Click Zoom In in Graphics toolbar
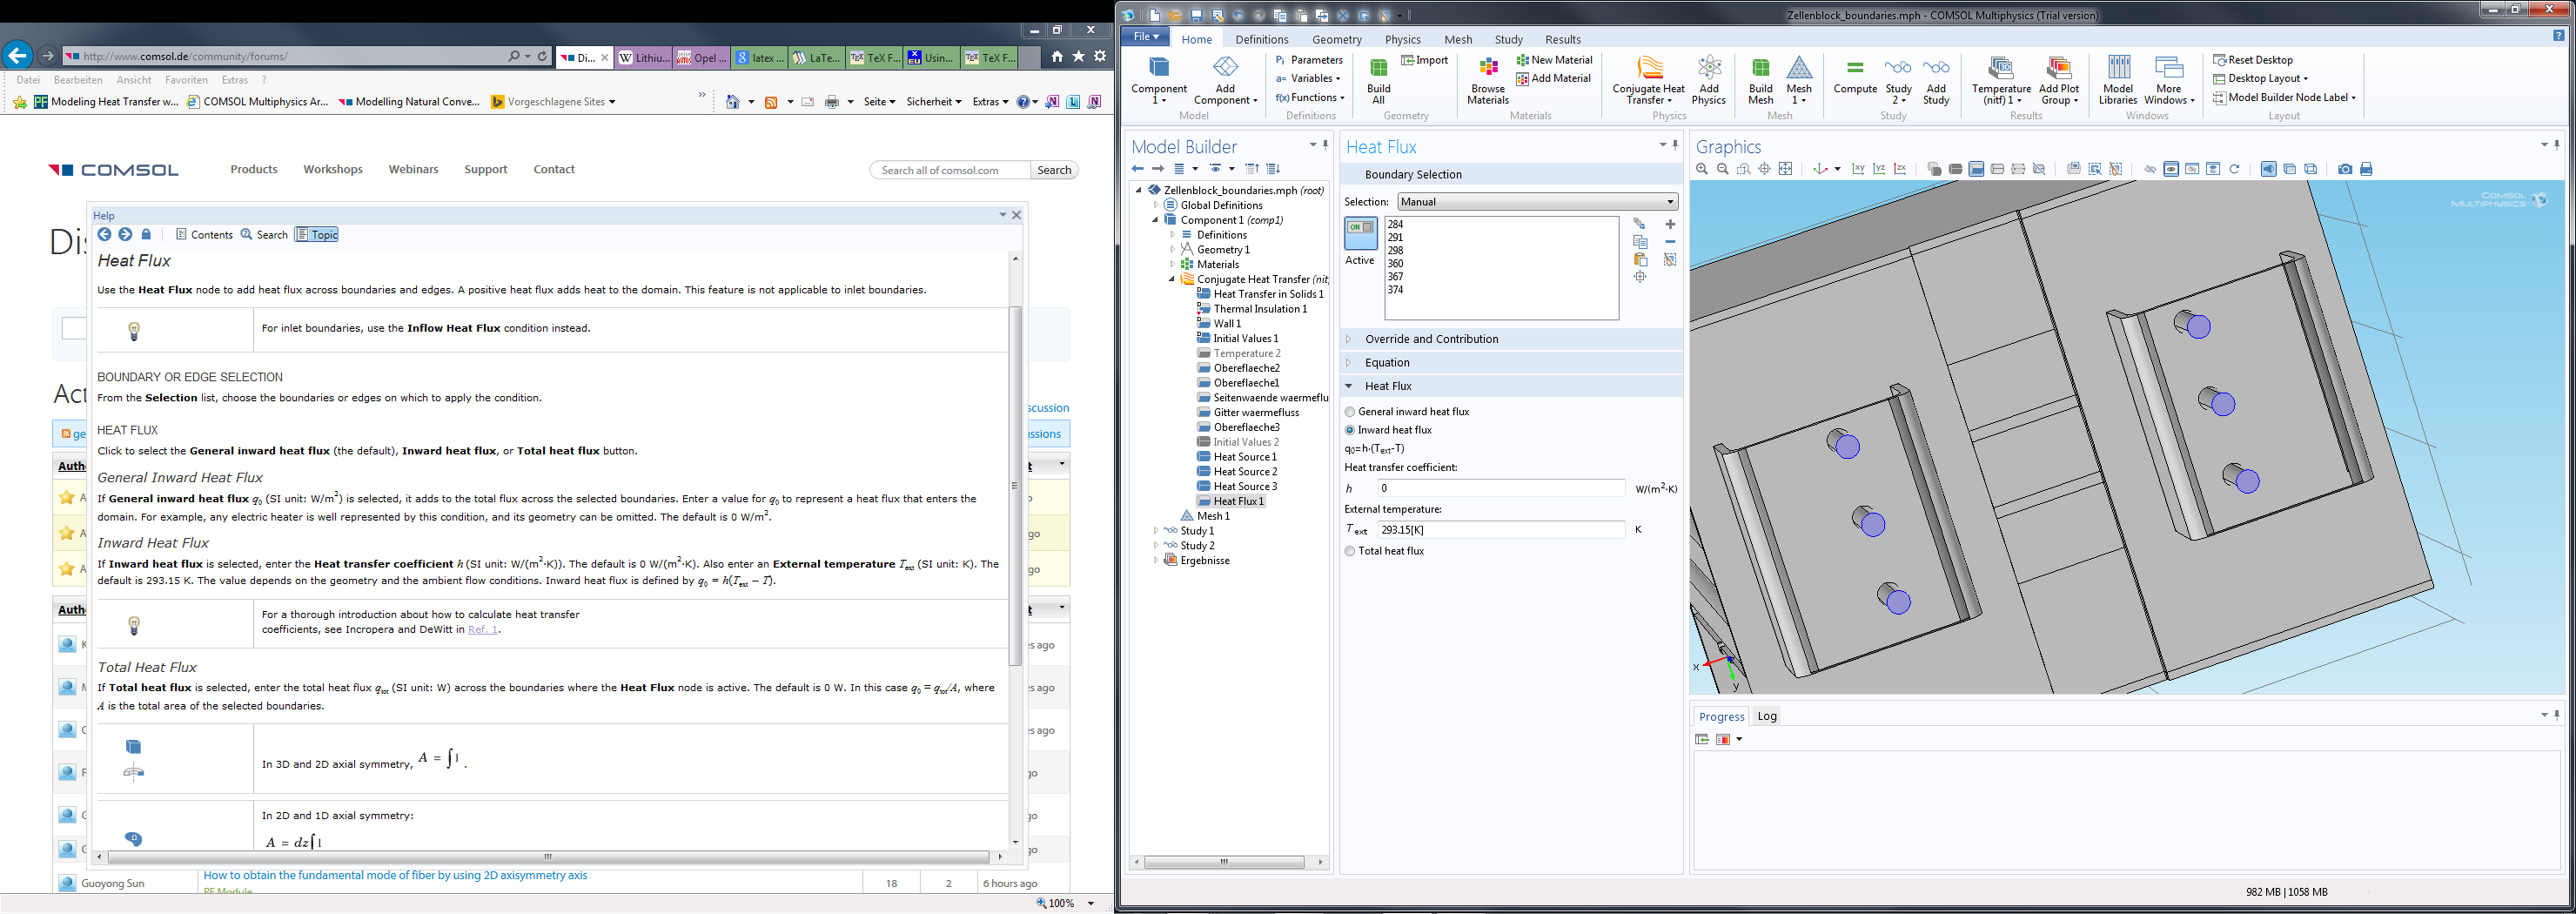Image resolution: width=2576 pixels, height=914 pixels. 1702,169
